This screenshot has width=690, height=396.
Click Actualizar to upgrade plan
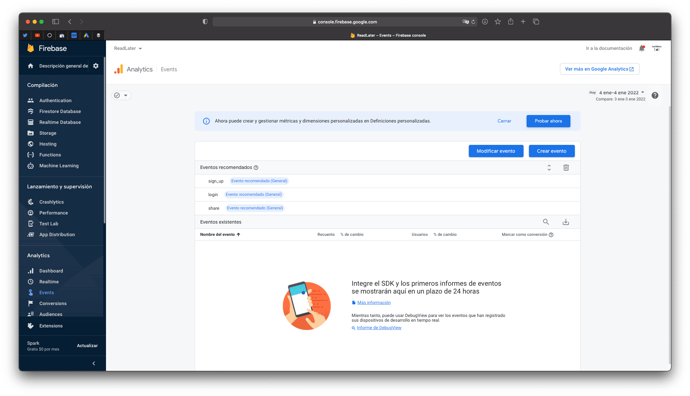point(87,346)
